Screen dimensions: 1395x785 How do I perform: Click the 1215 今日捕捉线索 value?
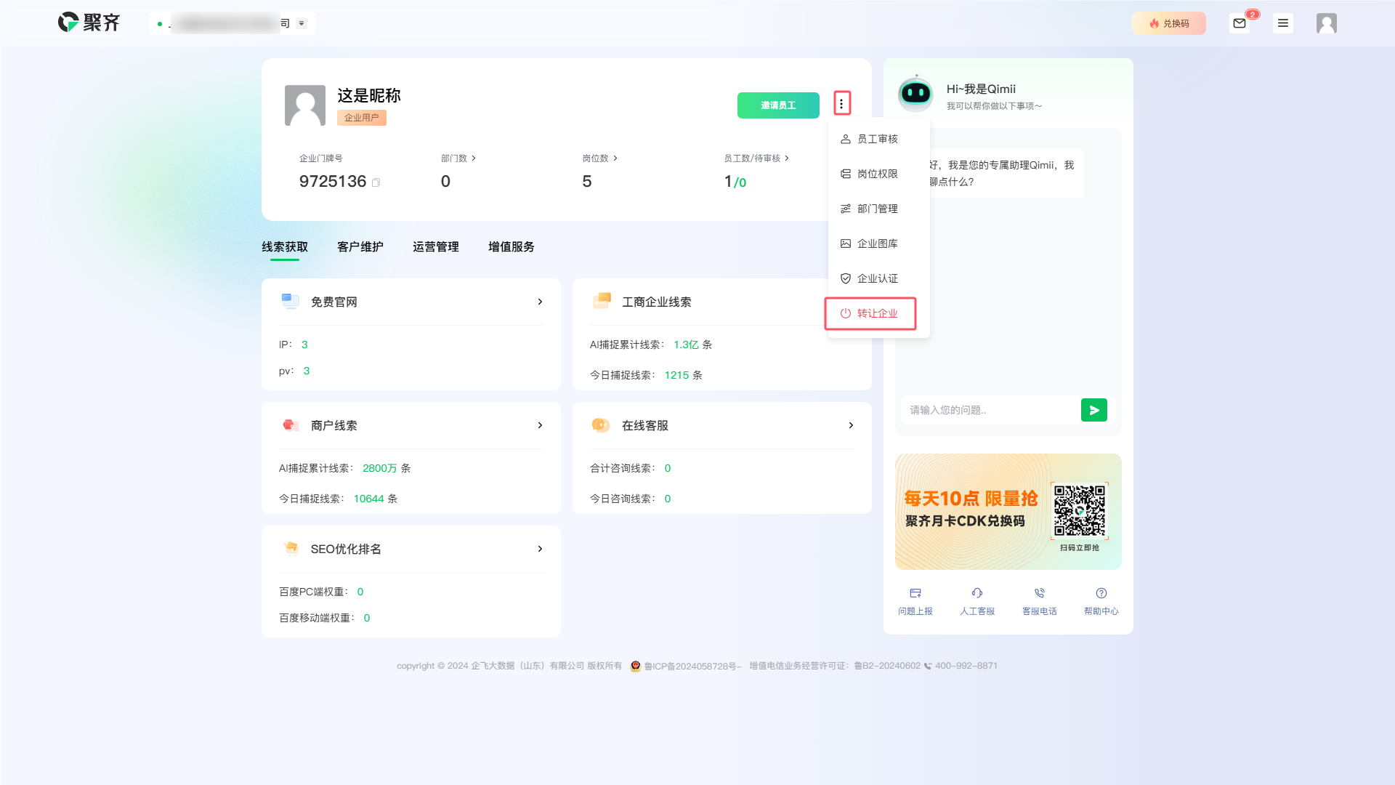click(677, 375)
